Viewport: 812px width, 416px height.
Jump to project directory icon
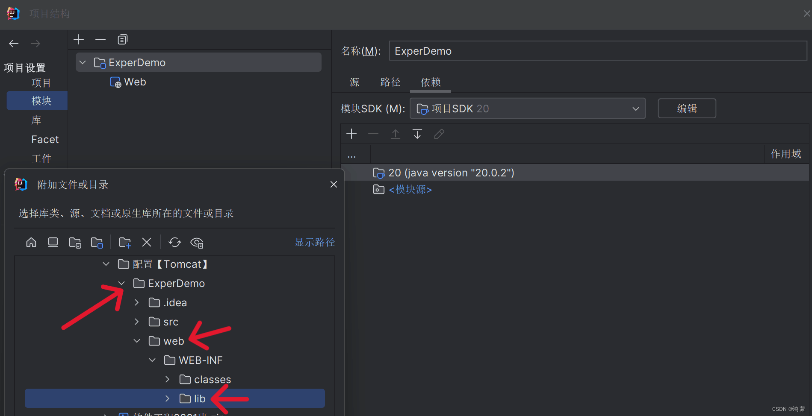click(x=75, y=243)
